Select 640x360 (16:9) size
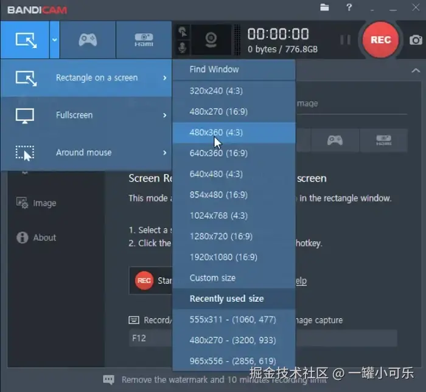 (234, 153)
